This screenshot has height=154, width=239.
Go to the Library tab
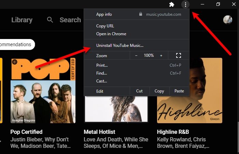[22, 20]
